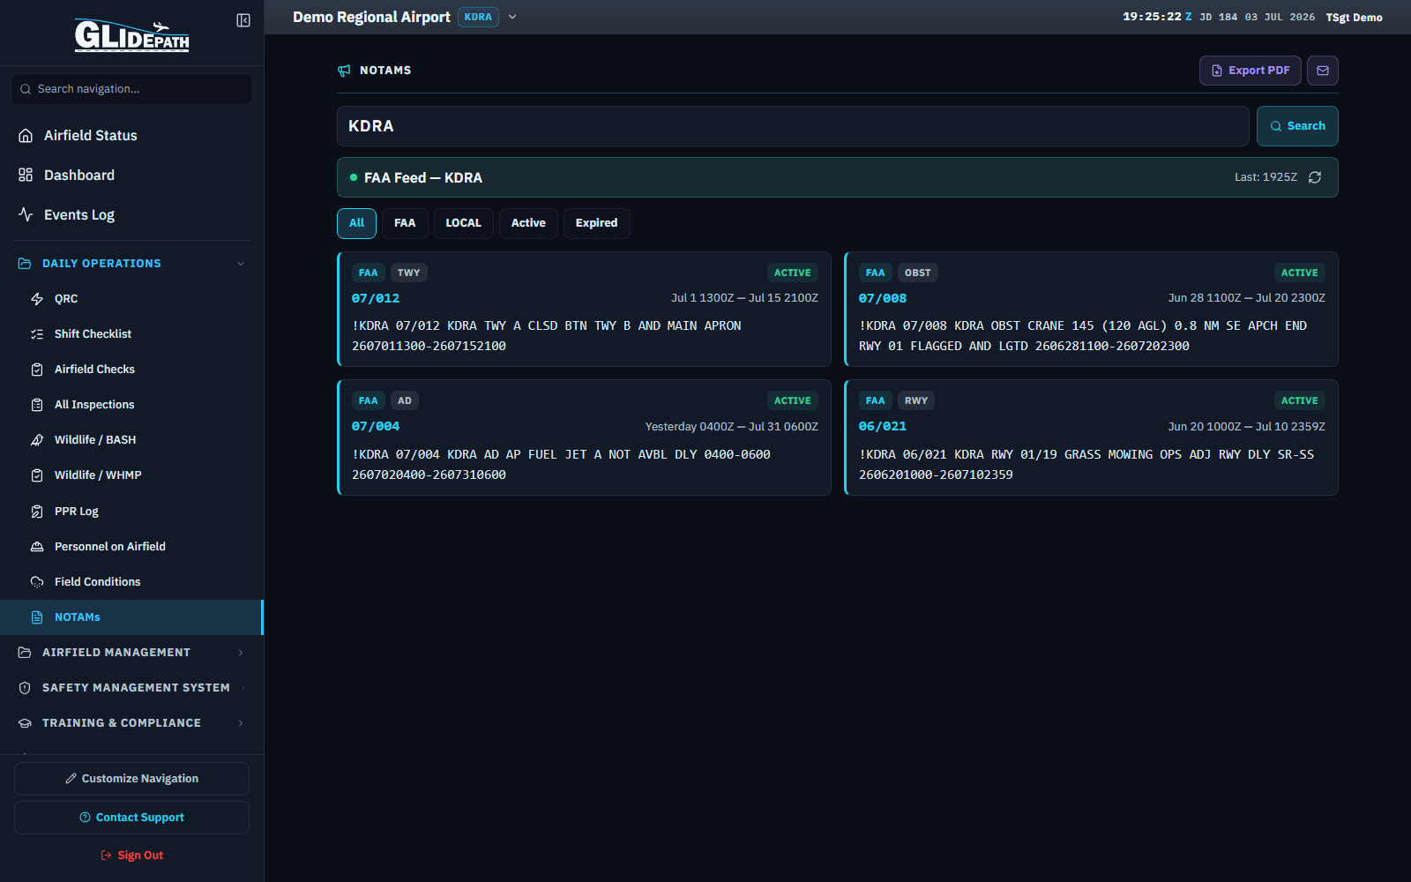Click ACTIVE status badge on NOTAM 07/008
The width and height of the screenshot is (1411, 882).
tap(1299, 273)
